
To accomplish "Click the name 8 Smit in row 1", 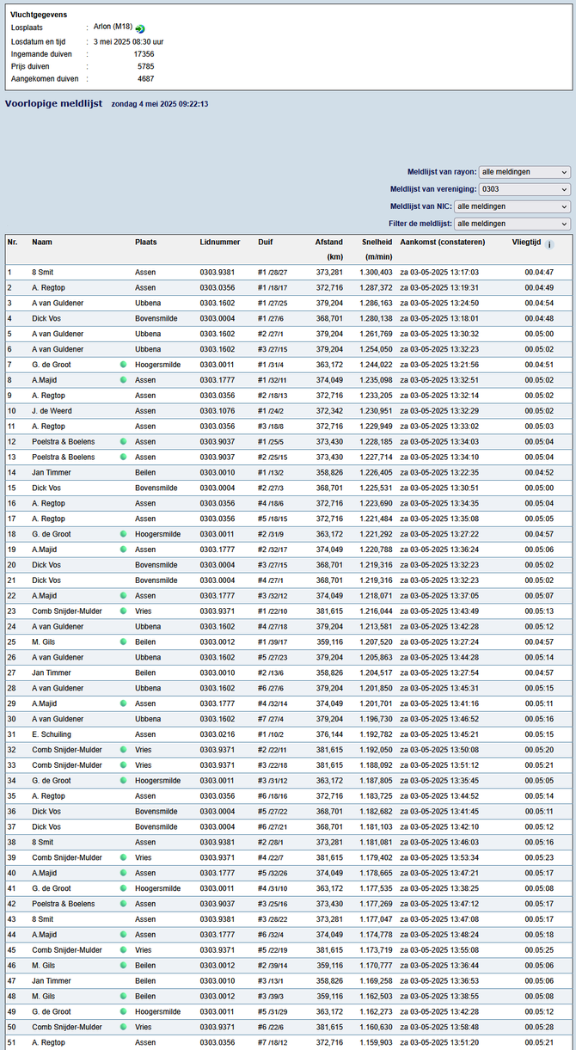I will [x=45, y=273].
